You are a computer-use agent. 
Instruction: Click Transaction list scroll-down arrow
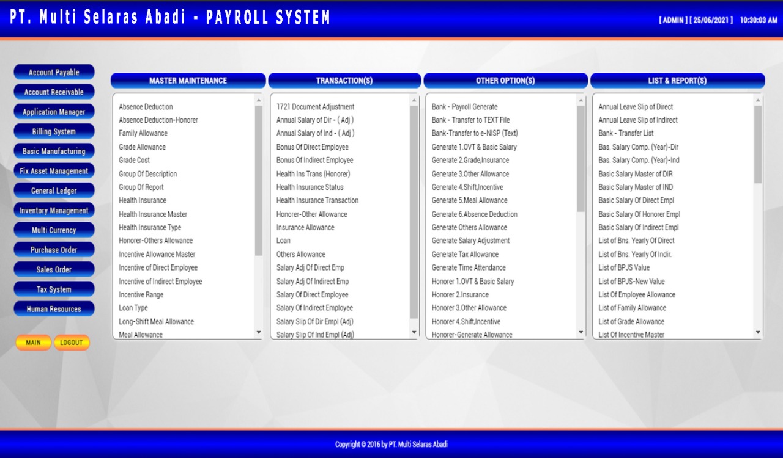tap(414, 333)
